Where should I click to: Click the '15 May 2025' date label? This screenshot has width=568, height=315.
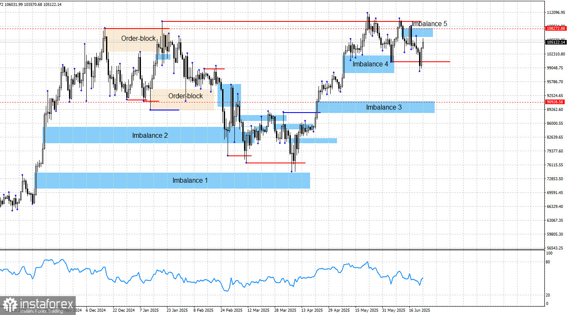click(x=366, y=310)
